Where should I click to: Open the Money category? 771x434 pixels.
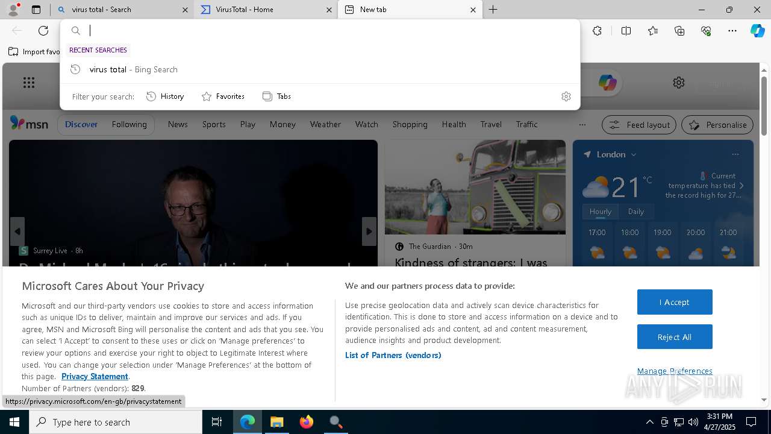[282, 124]
